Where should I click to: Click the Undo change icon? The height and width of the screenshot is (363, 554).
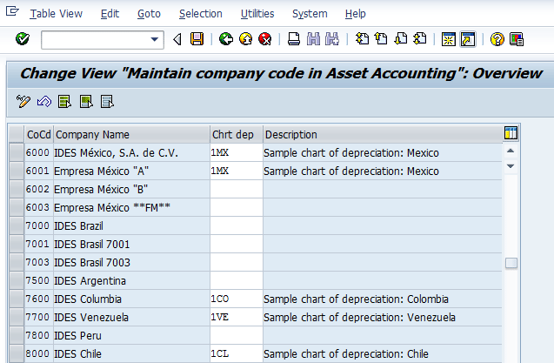[43, 102]
